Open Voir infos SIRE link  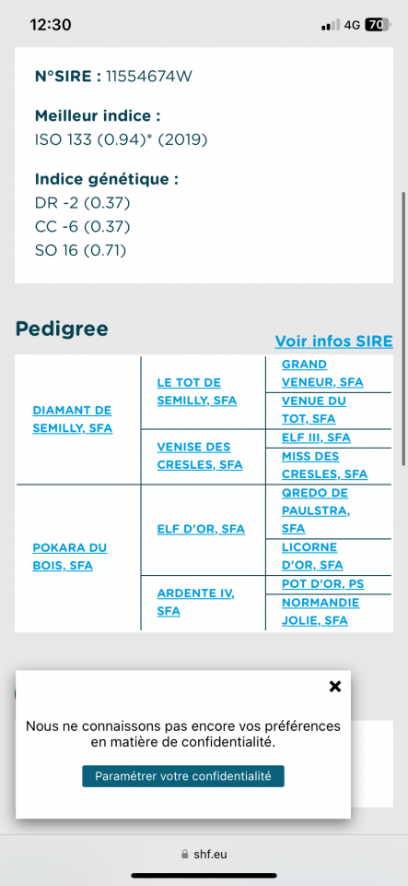click(x=333, y=341)
